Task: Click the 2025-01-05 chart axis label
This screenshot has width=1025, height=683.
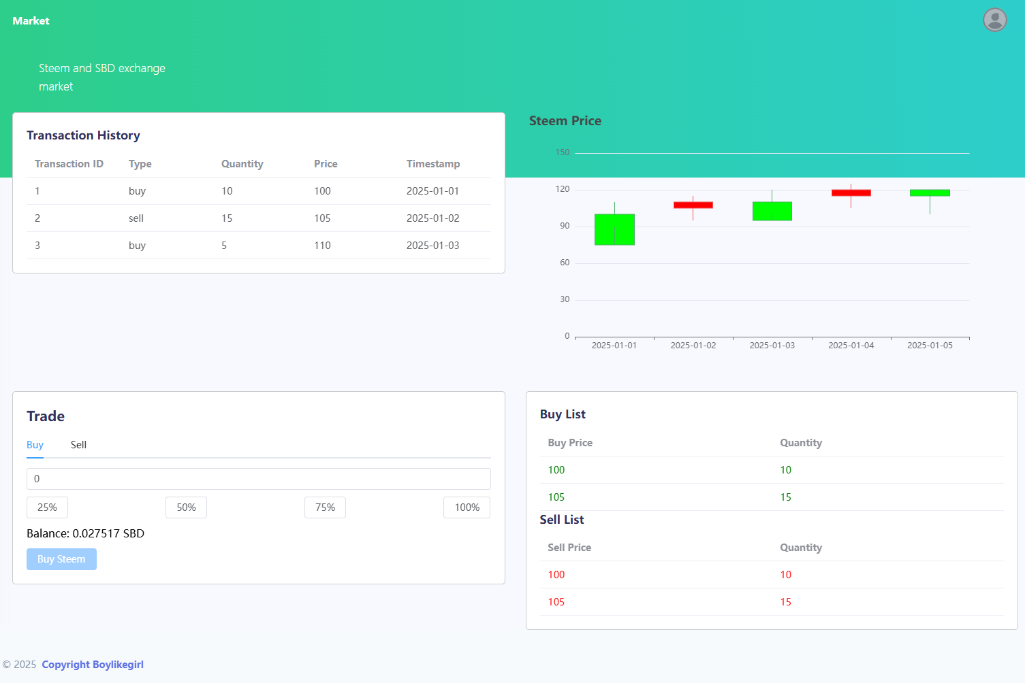Action: click(x=930, y=346)
